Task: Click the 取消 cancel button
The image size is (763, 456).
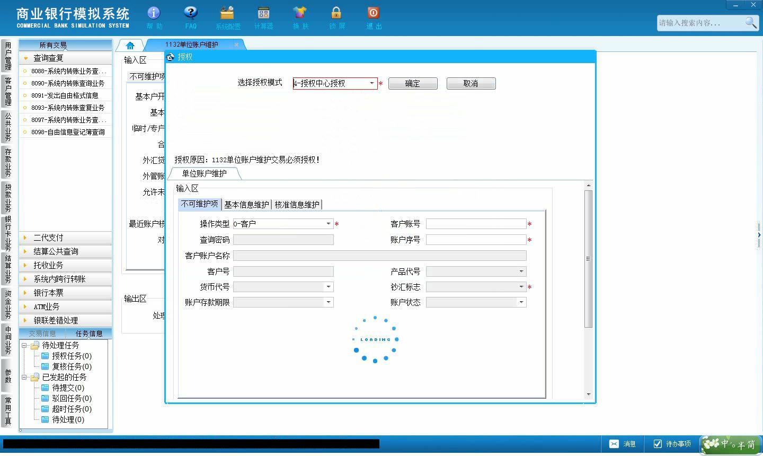Action: [471, 83]
